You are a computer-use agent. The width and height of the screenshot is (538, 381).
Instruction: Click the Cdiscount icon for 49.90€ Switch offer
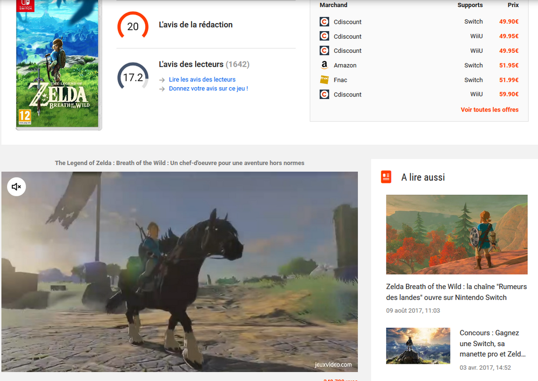(x=324, y=22)
